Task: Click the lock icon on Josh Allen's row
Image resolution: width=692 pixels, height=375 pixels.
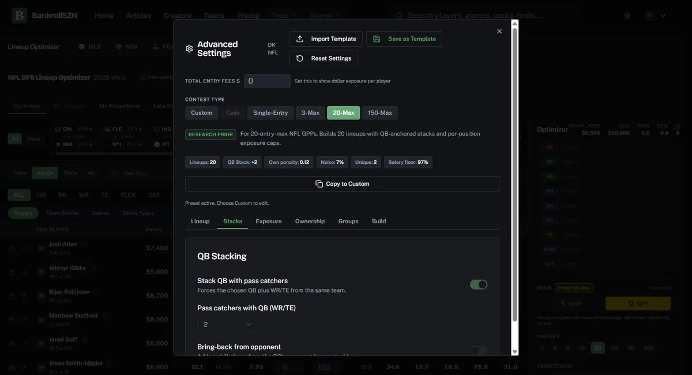Action: (x=12, y=248)
